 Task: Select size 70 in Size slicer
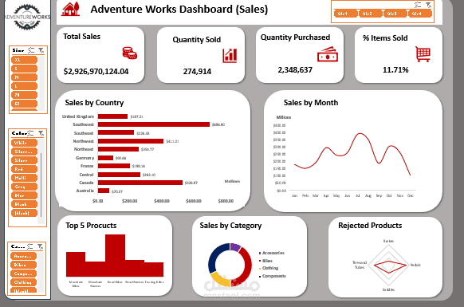[x=24, y=95]
